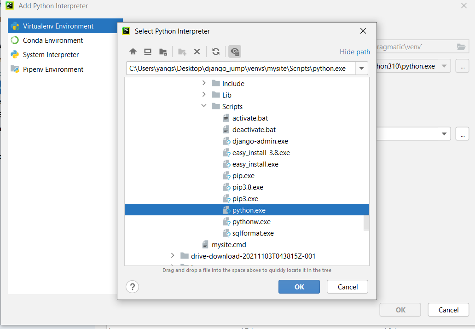Select the Lib folder icon
The height and width of the screenshot is (329, 475).
click(x=216, y=94)
